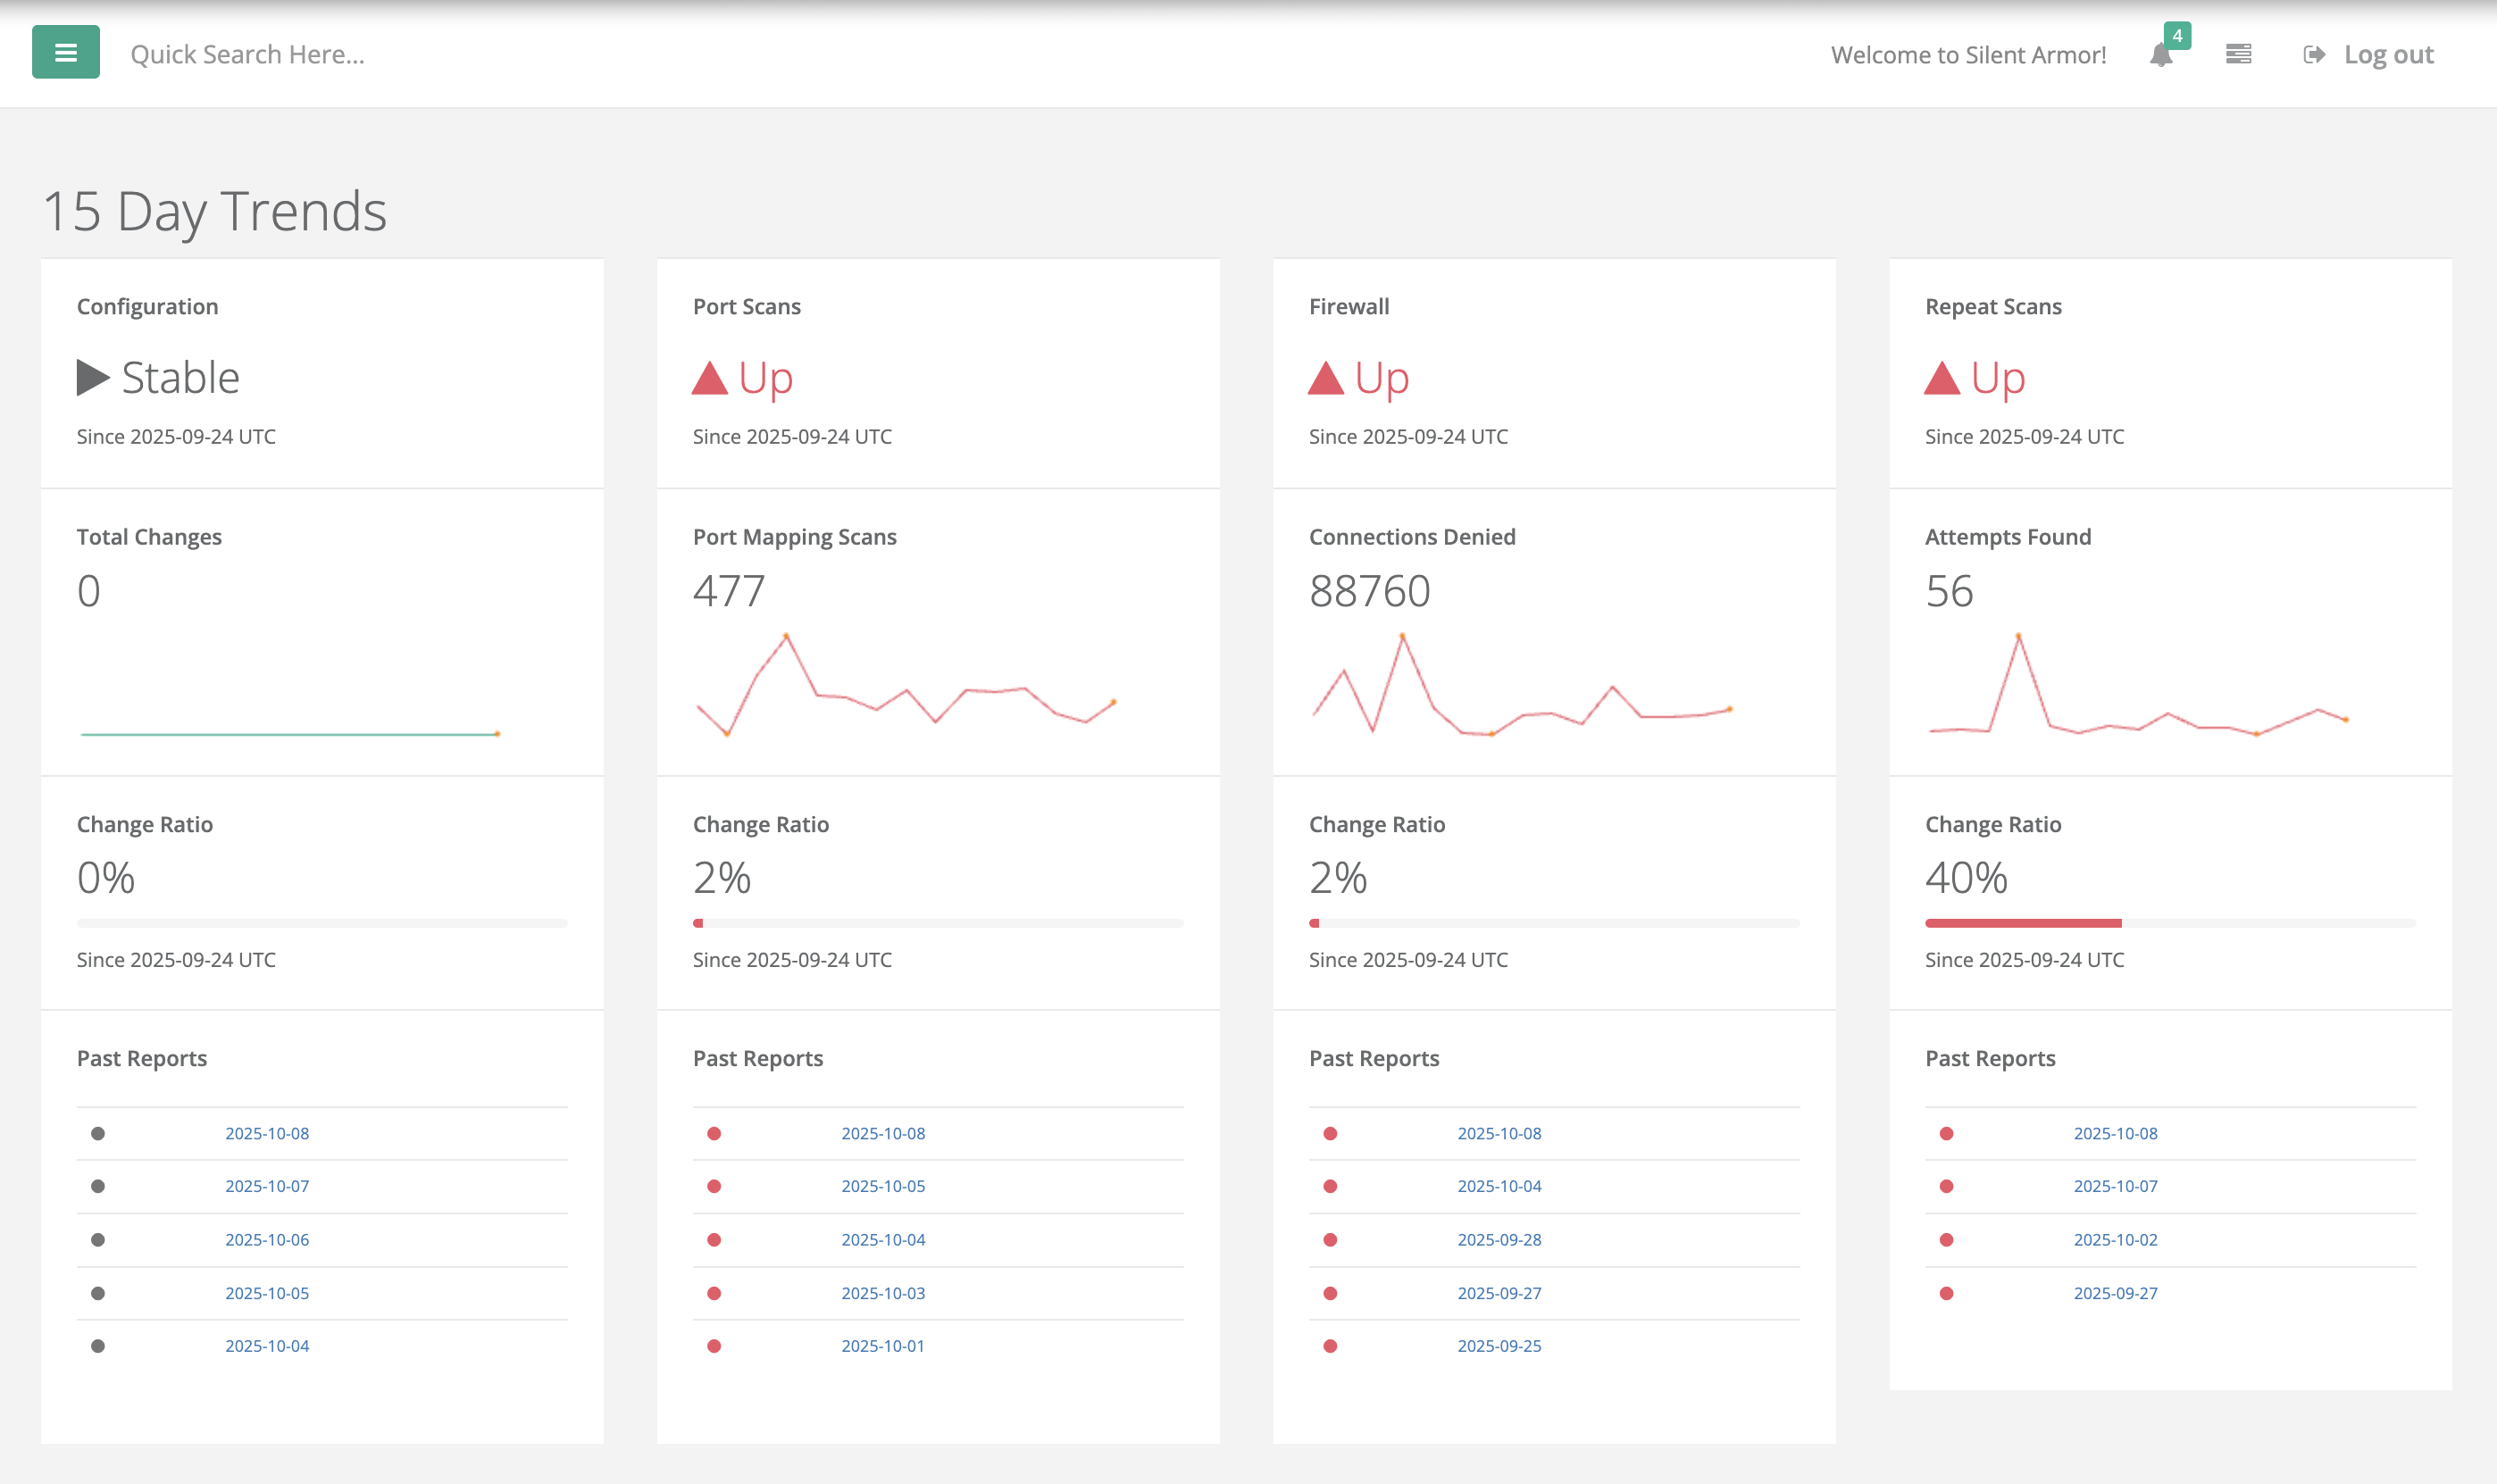The height and width of the screenshot is (1484, 2497).
Task: Click the red dot beside Port Scans 2025-10-04
Action: tap(714, 1239)
